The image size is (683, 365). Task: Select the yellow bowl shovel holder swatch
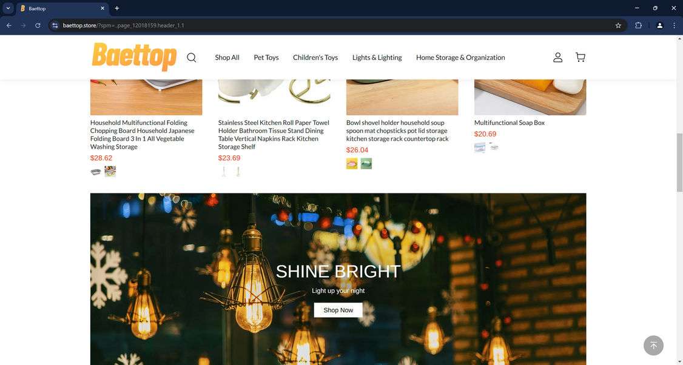click(352, 164)
